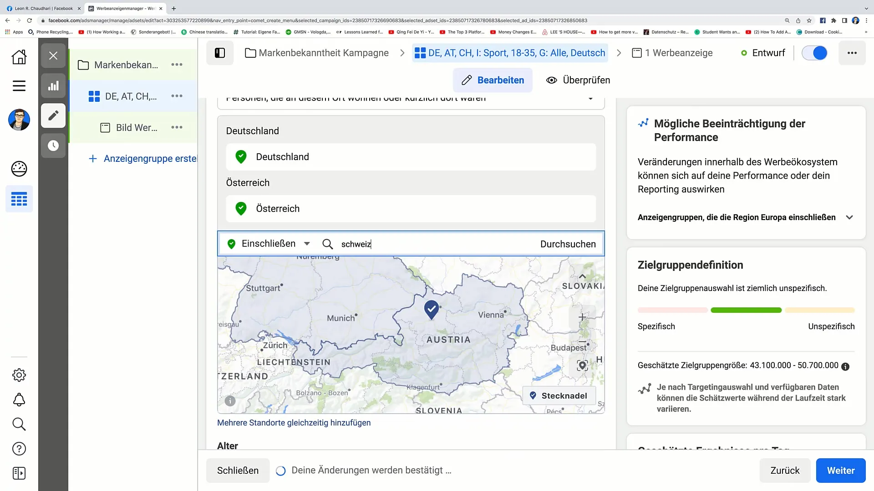Click the location pin marker on Austria
Viewport: 874px width, 491px height.
[432, 310]
